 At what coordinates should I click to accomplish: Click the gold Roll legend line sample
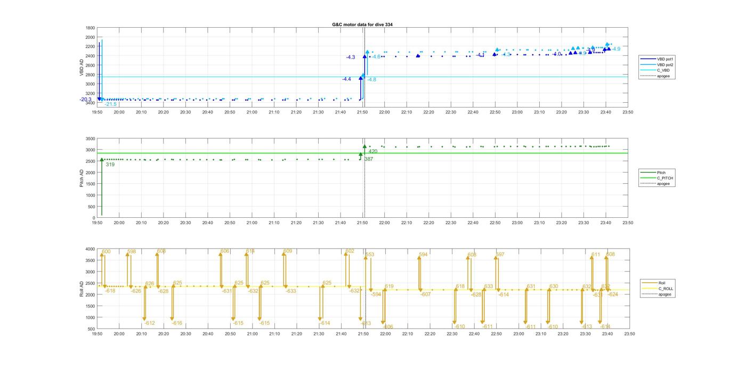click(x=651, y=283)
